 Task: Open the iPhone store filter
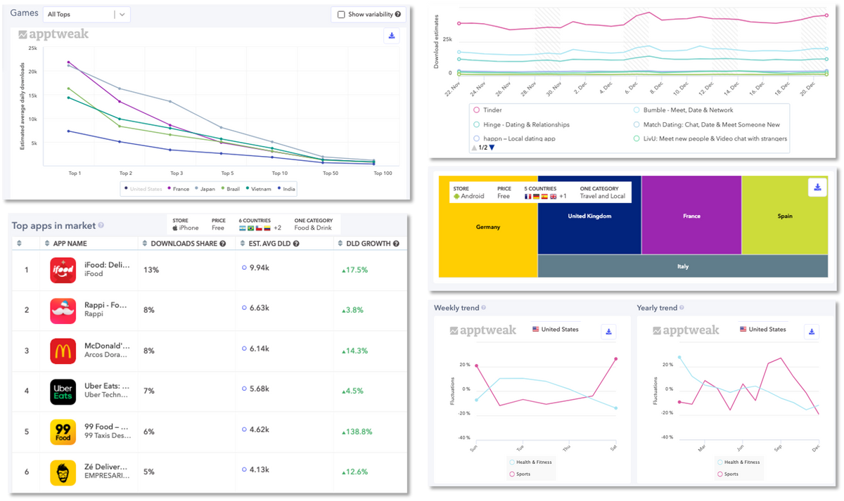(186, 224)
